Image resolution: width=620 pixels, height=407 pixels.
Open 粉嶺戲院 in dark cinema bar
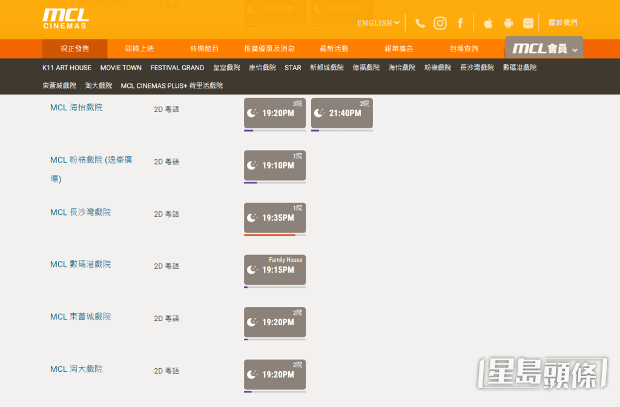pyautogui.click(x=438, y=68)
